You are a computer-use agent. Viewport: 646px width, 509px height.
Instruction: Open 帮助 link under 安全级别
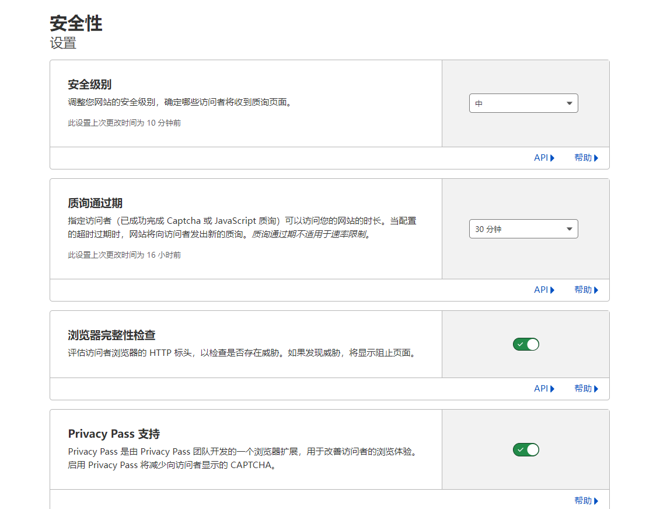pos(583,158)
